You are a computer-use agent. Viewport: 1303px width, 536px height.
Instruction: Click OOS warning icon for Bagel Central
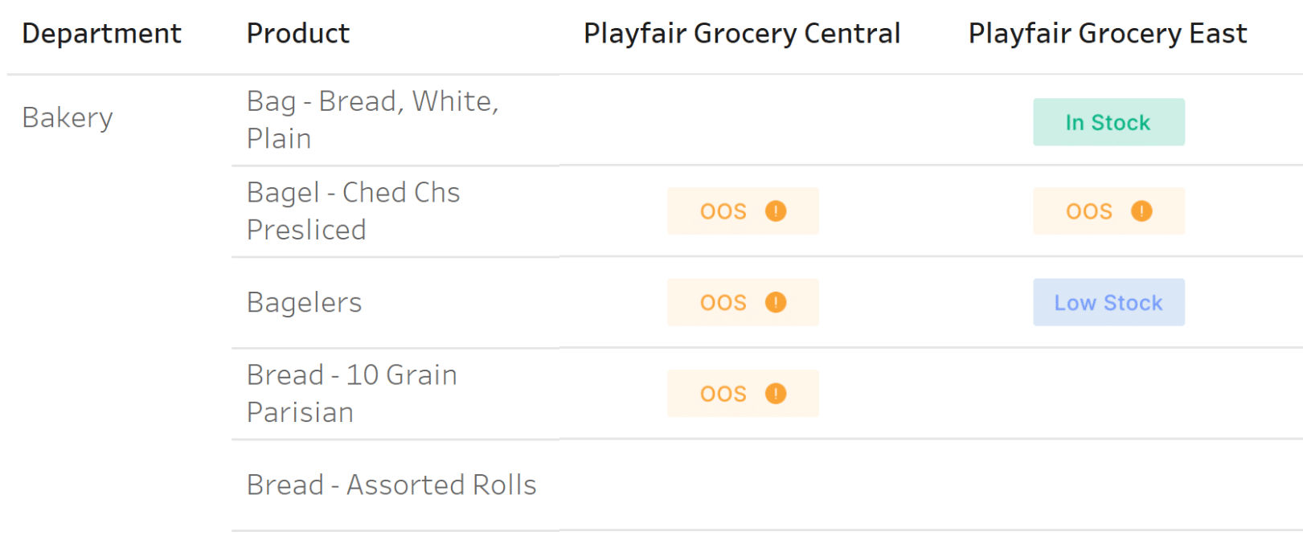click(776, 211)
